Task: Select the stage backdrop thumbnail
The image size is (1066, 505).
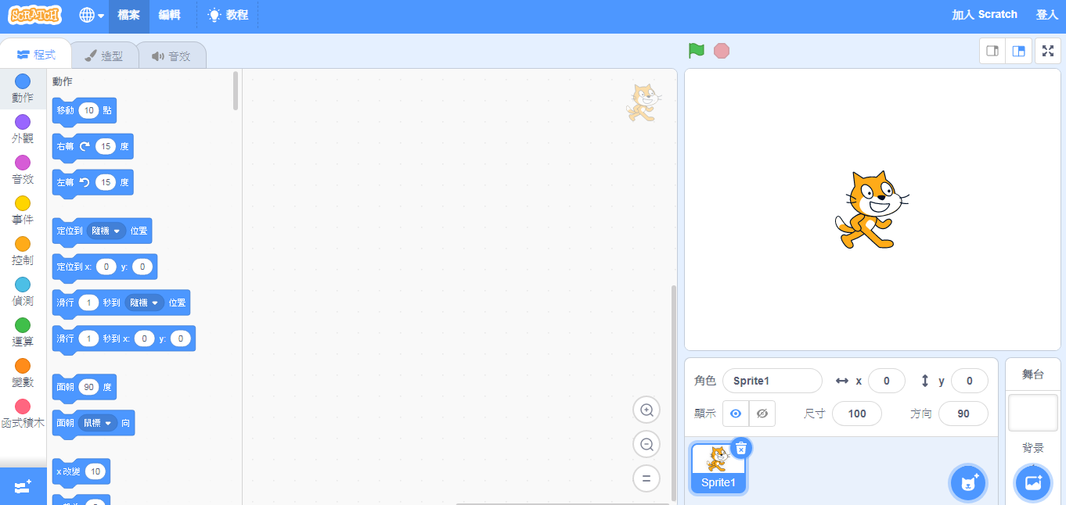Action: [1033, 413]
